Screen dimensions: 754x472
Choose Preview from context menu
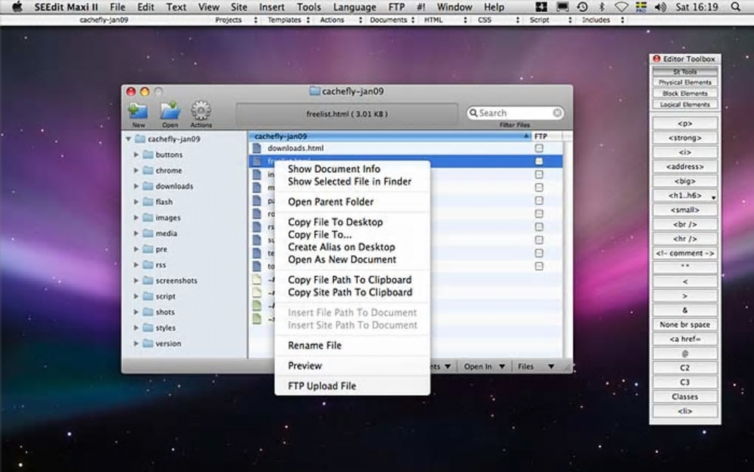click(x=305, y=365)
